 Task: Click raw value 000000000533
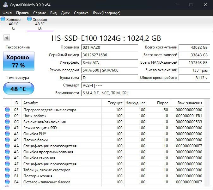[189, 122]
